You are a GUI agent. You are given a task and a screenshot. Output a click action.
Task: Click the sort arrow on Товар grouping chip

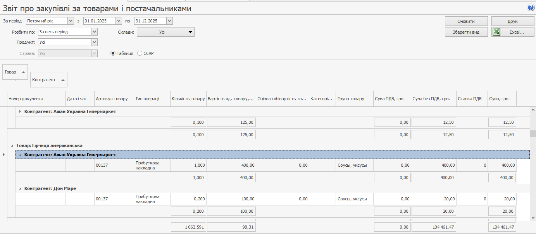(23, 72)
